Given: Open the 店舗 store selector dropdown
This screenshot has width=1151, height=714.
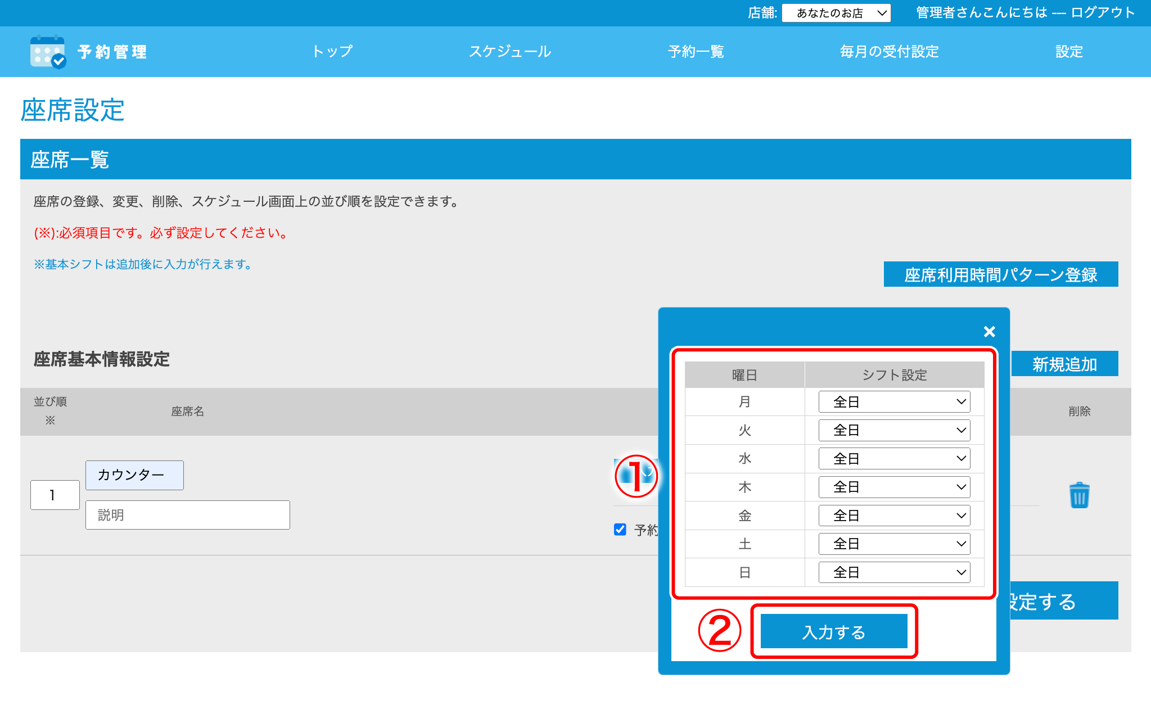Looking at the screenshot, I should pyautogui.click(x=836, y=13).
